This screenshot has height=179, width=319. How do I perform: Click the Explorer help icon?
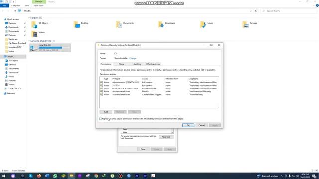coord(317,5)
